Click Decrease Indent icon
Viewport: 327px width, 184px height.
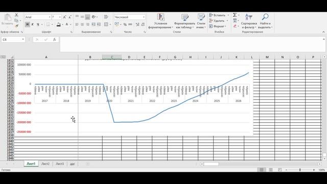tap(94, 25)
